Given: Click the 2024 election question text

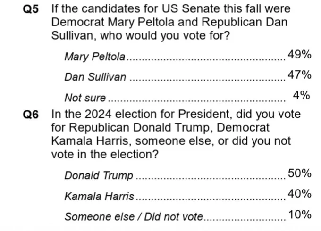Looking at the screenshot, I should (x=176, y=134).
